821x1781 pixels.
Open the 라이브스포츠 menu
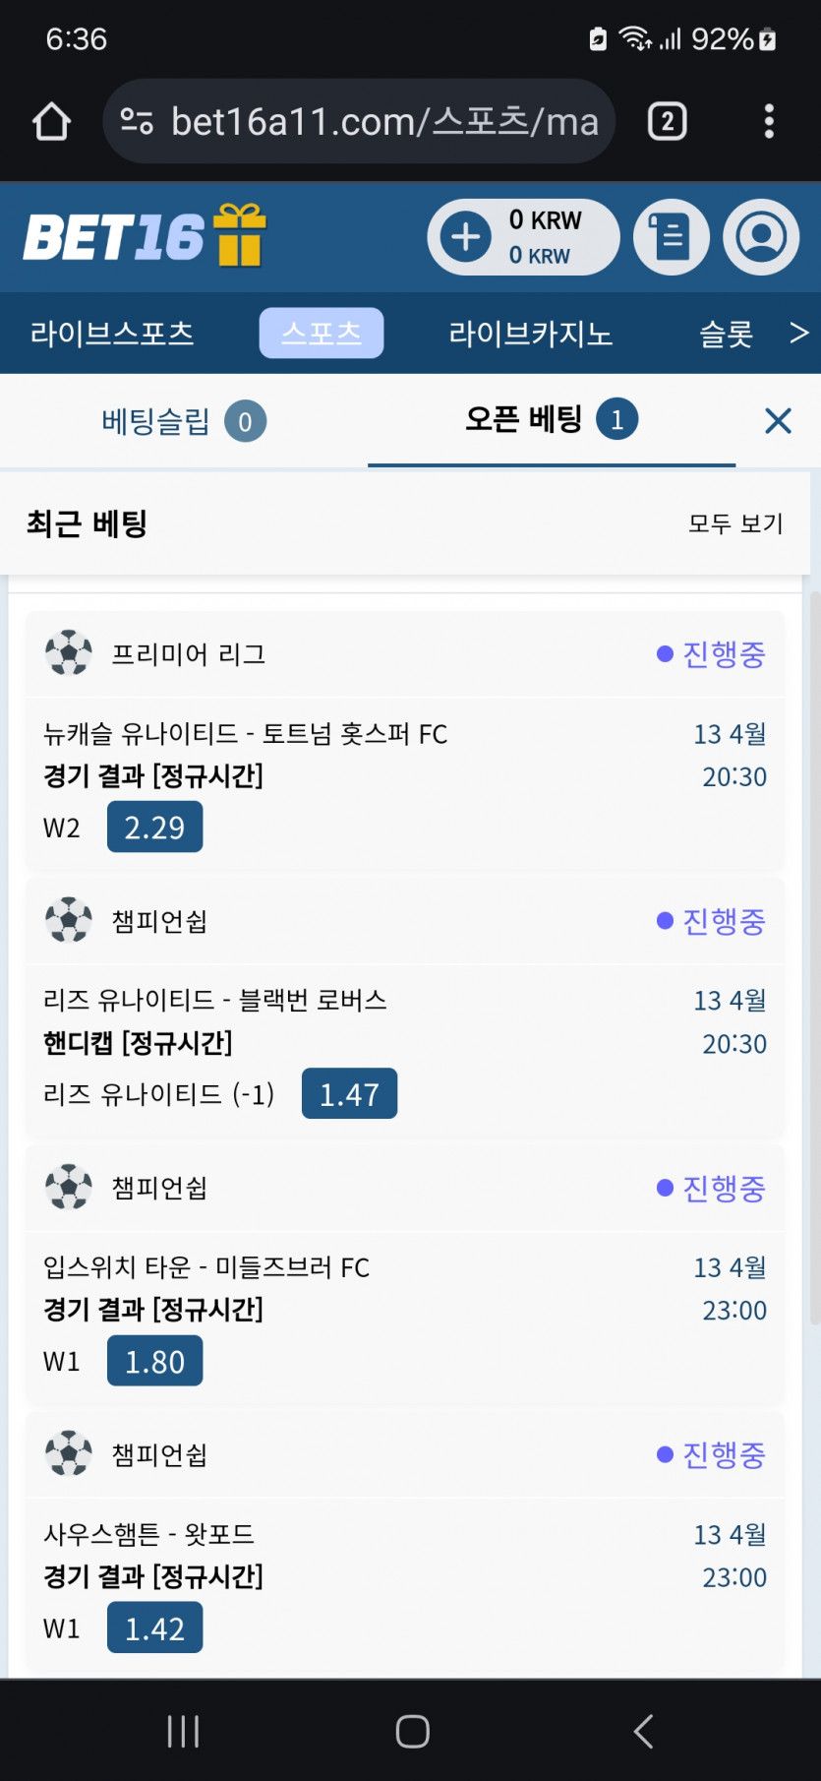coord(112,334)
